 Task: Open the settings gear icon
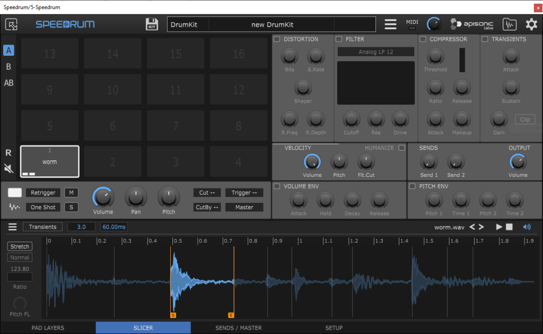[531, 24]
